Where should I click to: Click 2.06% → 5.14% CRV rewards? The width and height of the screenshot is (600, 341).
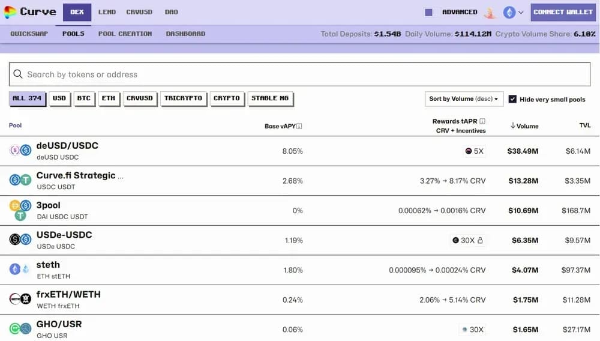[x=452, y=300]
